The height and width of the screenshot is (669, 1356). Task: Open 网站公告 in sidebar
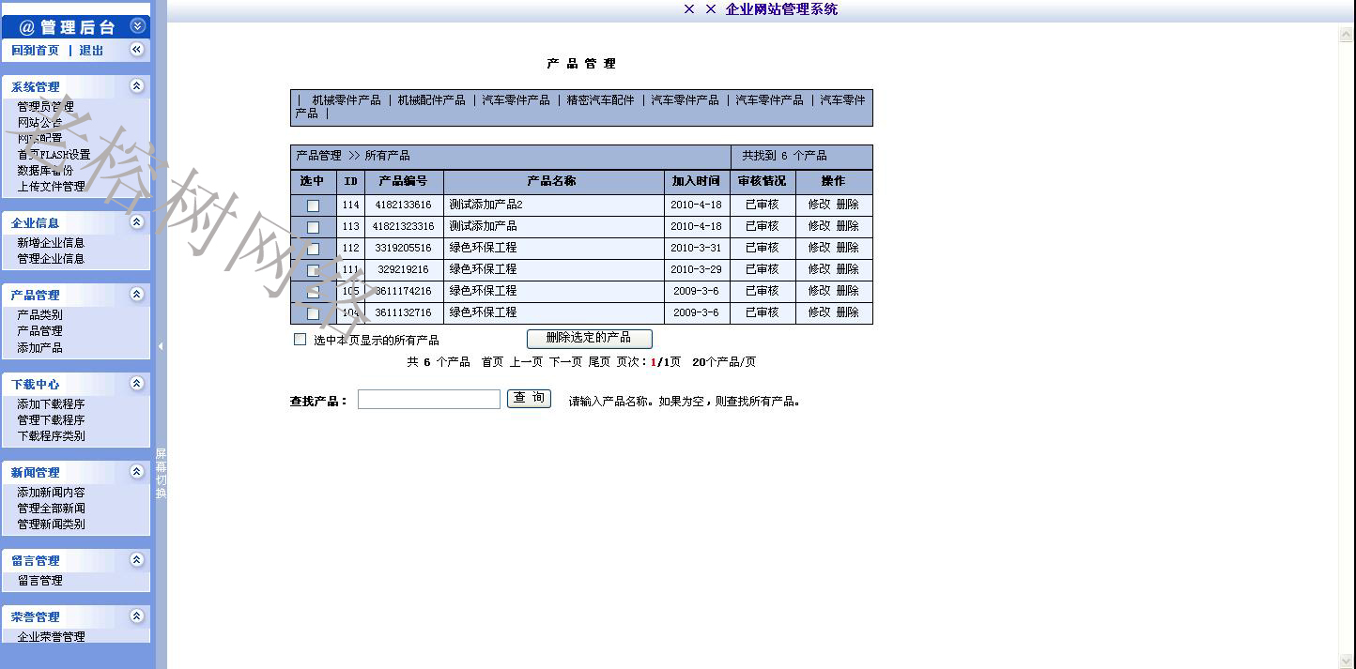pyautogui.click(x=39, y=123)
